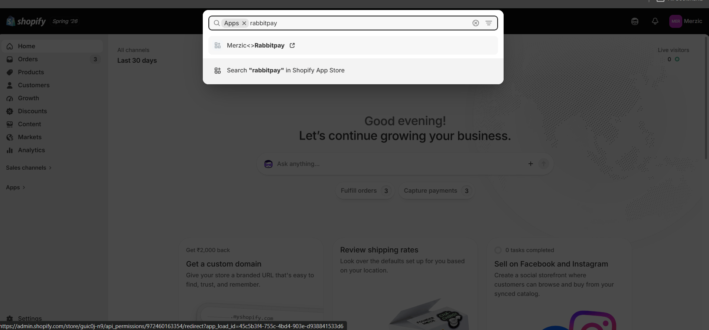The height and width of the screenshot is (330, 709).
Task: Open the search filters icon
Action: (x=489, y=23)
